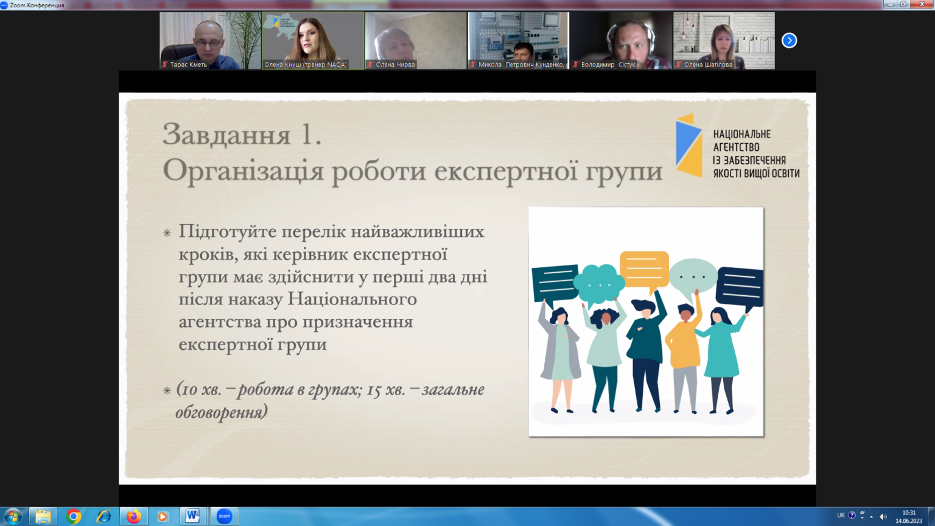Expand hidden system tray icons arrow
The width and height of the screenshot is (935, 526).
(872, 517)
